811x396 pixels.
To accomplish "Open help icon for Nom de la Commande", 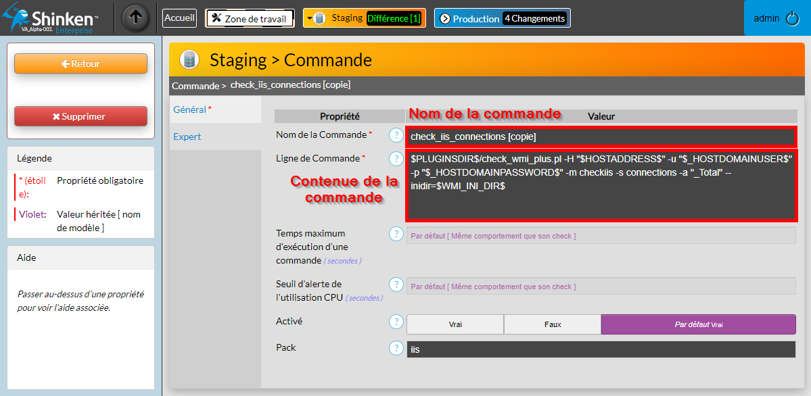I will 396,135.
